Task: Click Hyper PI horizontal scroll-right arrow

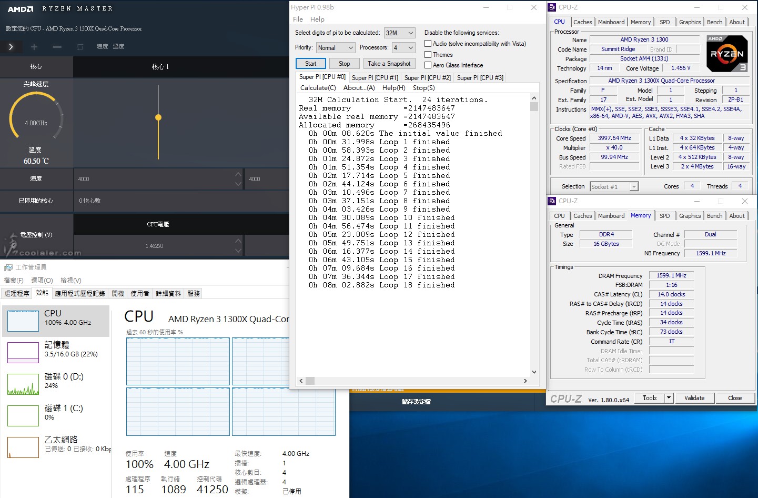Action: (x=525, y=381)
